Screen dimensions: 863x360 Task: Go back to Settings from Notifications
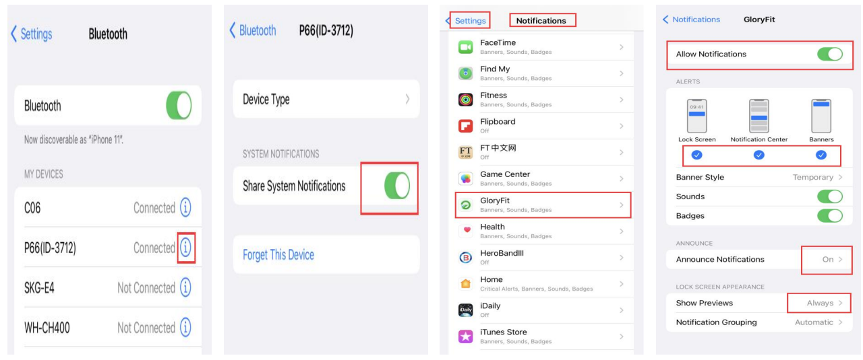click(467, 20)
